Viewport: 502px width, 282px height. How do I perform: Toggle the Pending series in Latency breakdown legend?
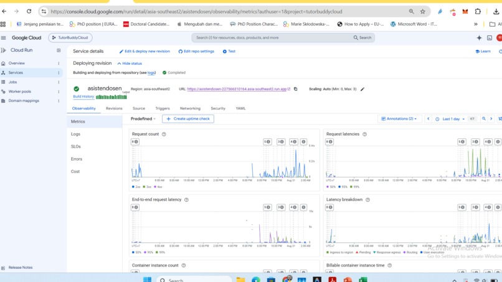point(363,252)
